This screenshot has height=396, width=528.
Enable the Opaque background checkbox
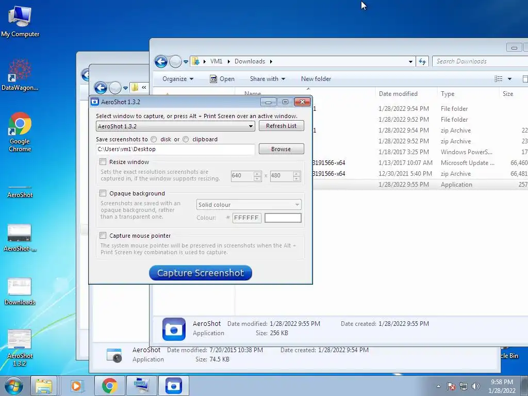[x=103, y=193]
